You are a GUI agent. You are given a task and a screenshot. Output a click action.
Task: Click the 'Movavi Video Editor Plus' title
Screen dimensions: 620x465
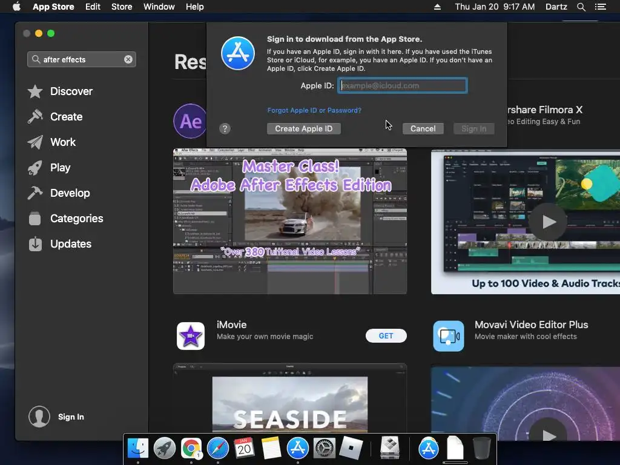click(x=531, y=325)
